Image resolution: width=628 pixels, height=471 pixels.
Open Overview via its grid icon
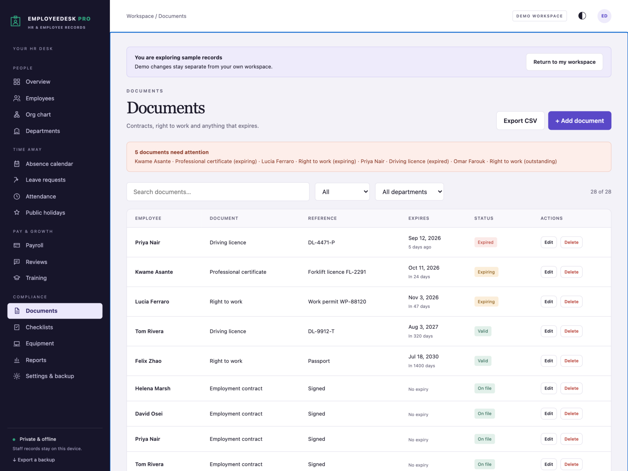pyautogui.click(x=17, y=82)
